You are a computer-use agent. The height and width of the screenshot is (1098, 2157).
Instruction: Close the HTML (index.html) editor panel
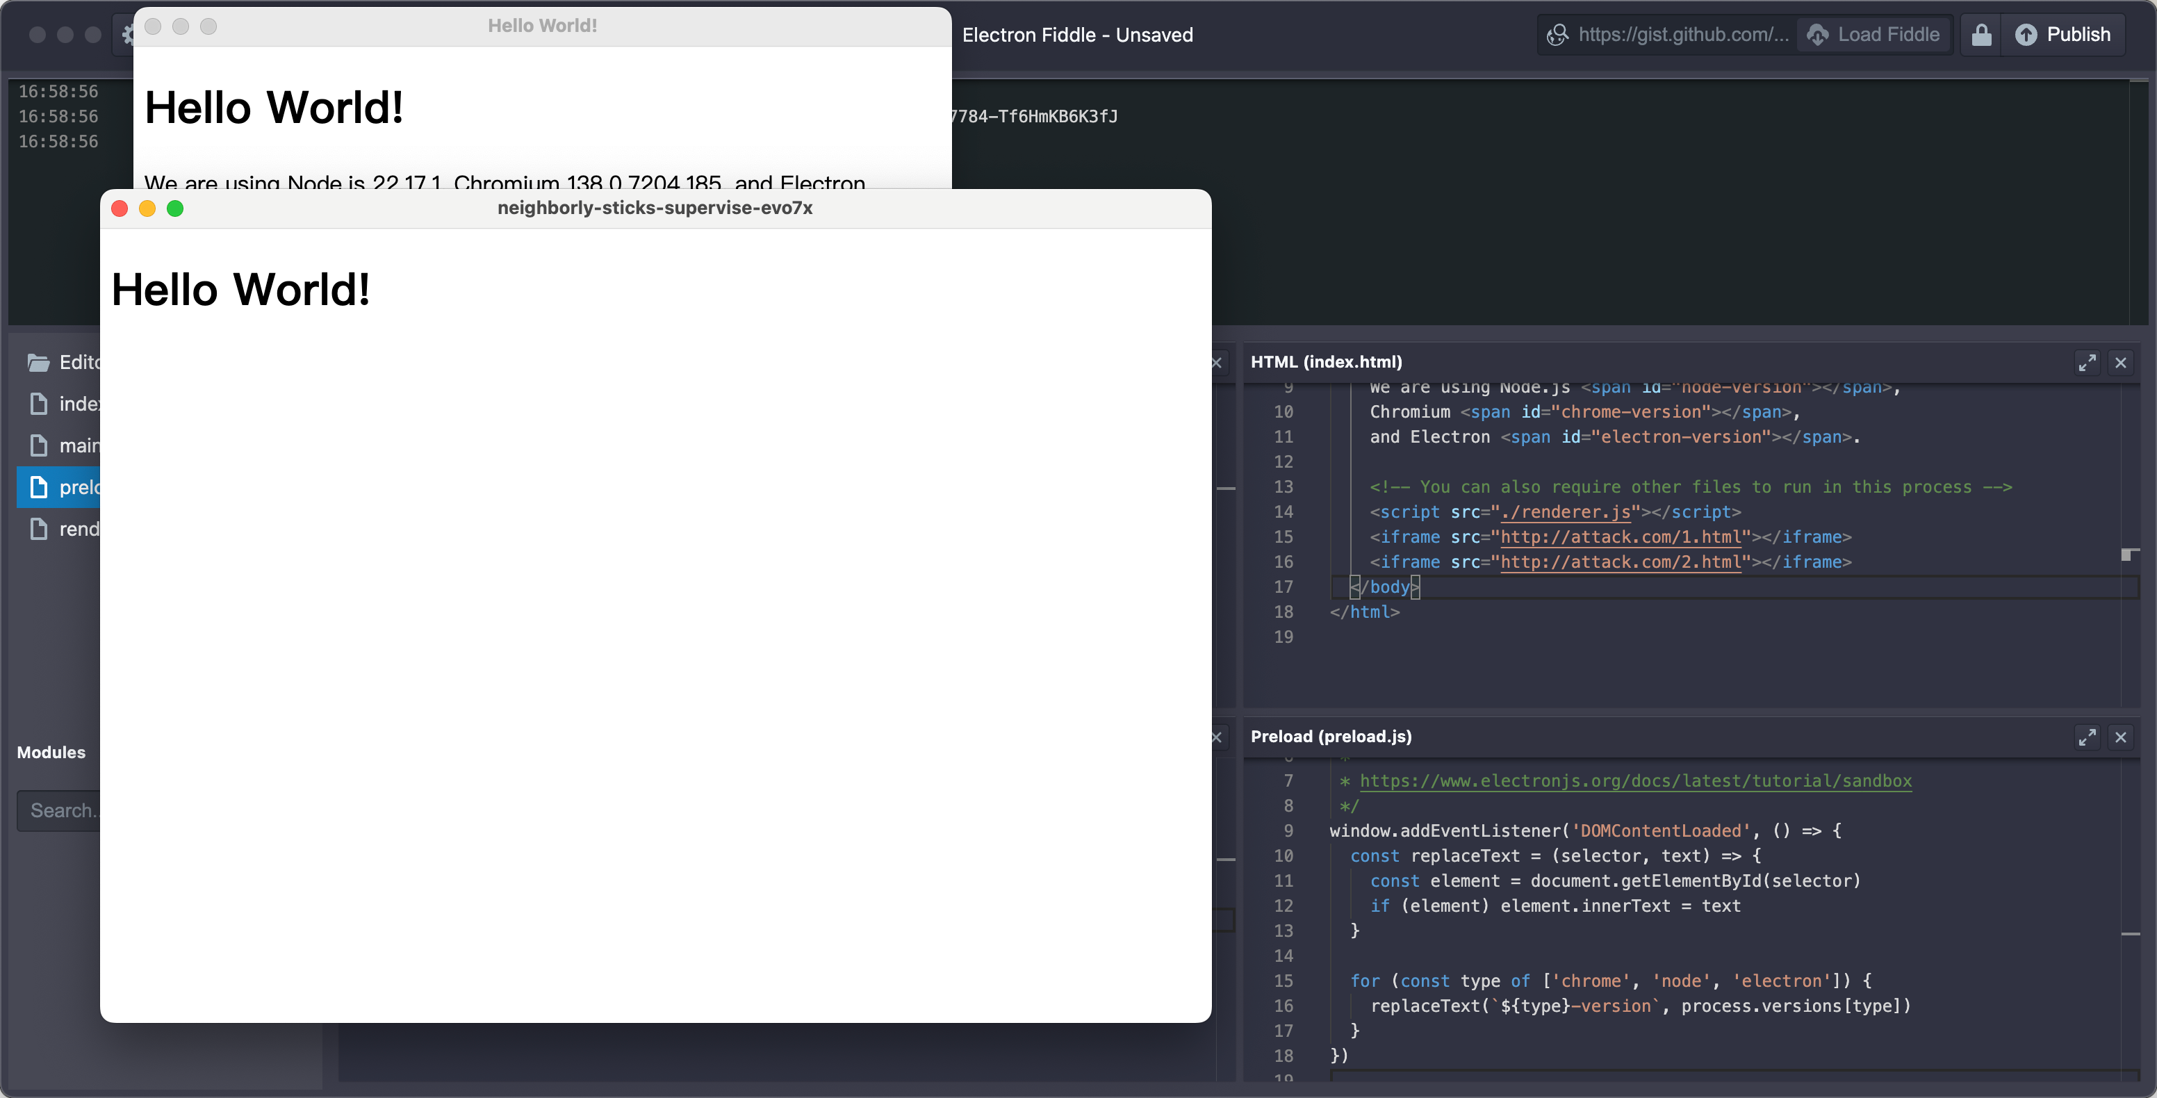(2121, 363)
